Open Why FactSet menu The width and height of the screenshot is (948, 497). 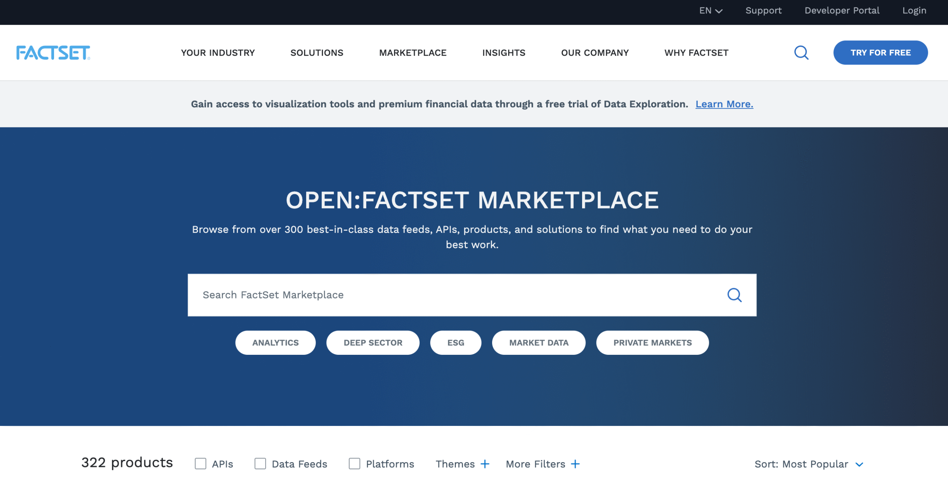pyautogui.click(x=696, y=53)
